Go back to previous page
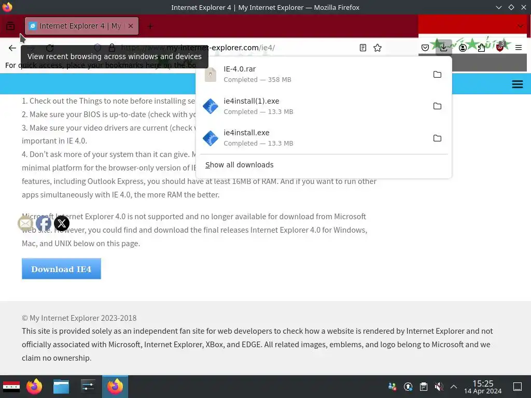Image resolution: width=531 pixels, height=398 pixels. [x=12, y=48]
